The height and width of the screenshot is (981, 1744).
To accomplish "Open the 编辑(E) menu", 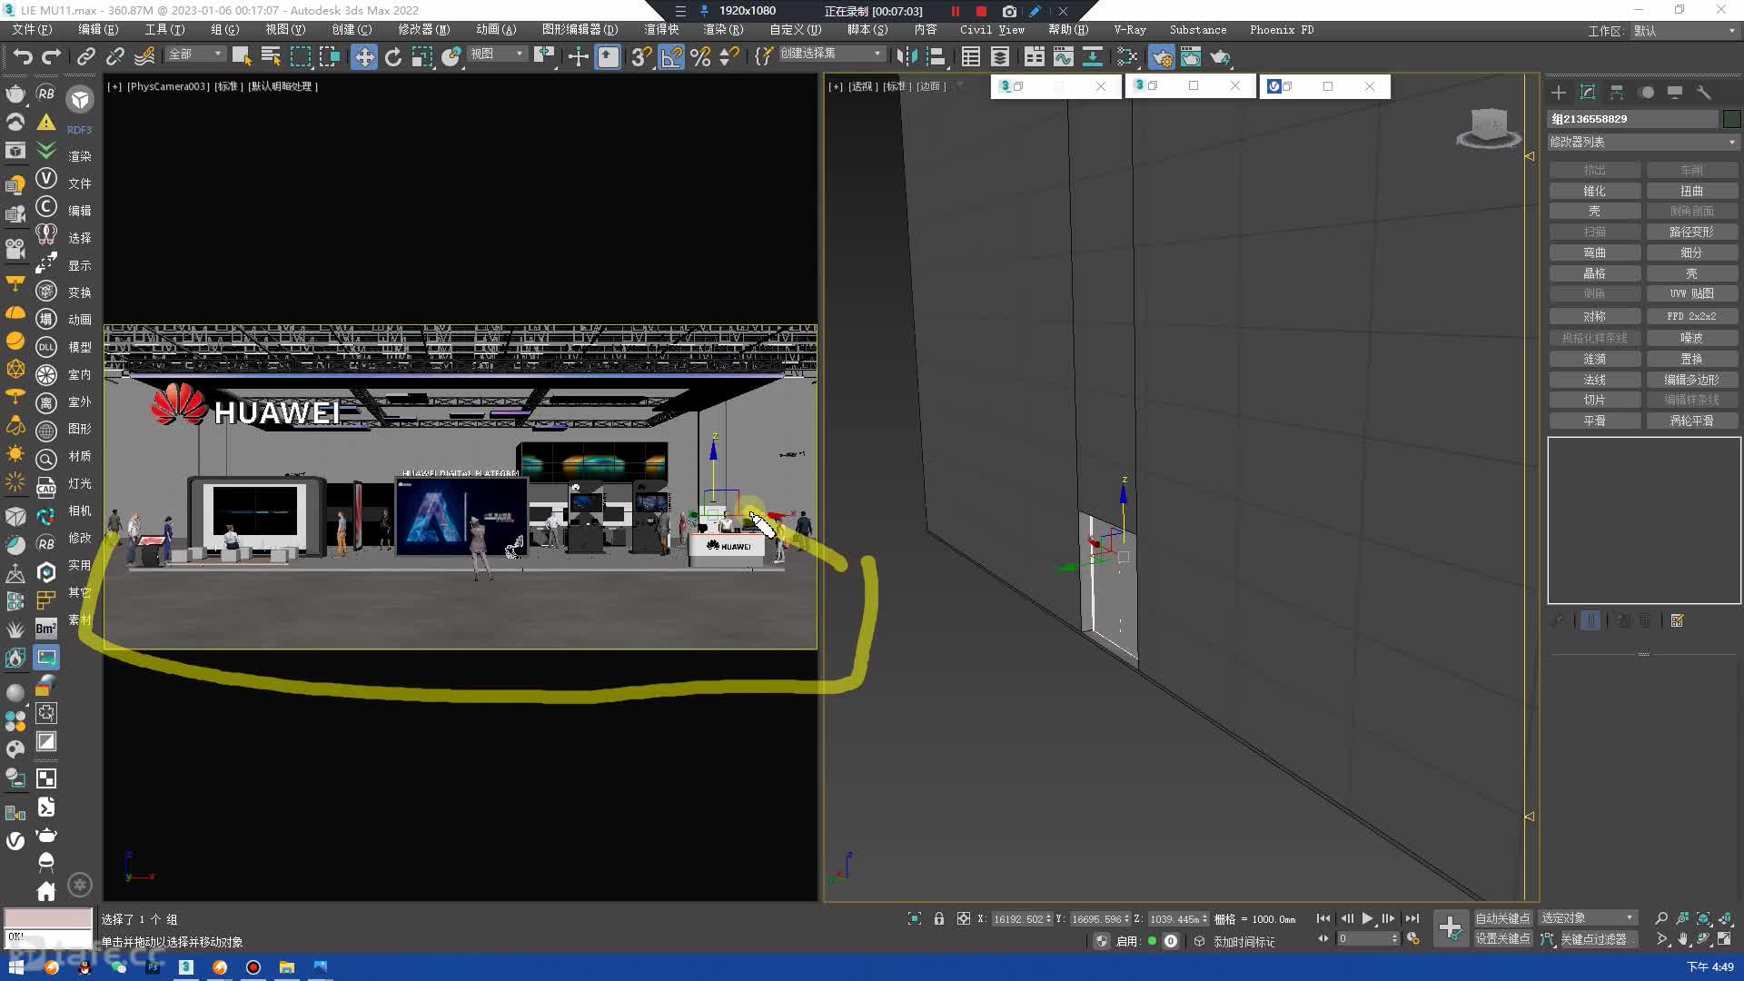I will (98, 30).
